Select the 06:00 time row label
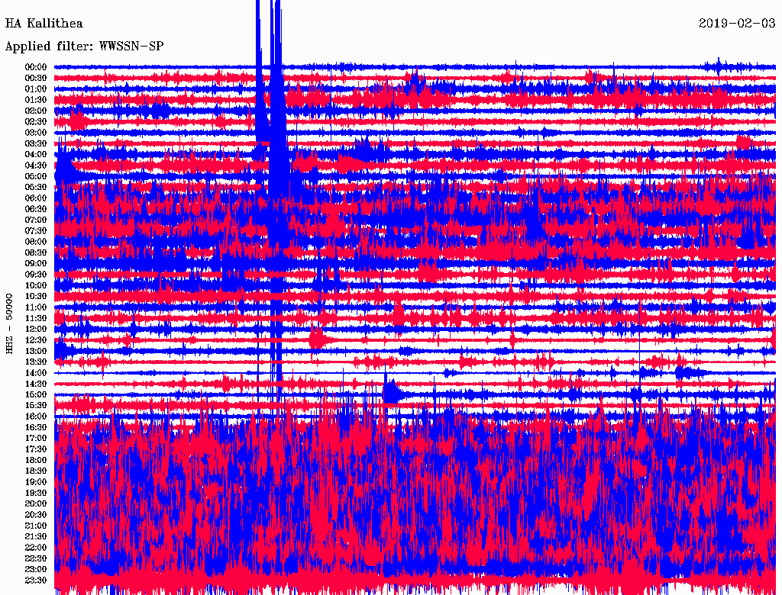Viewport: 782px width, 595px height. tap(36, 198)
